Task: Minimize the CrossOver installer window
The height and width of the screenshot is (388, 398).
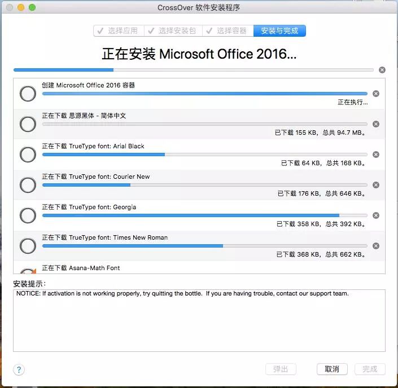Action: [x=21, y=7]
